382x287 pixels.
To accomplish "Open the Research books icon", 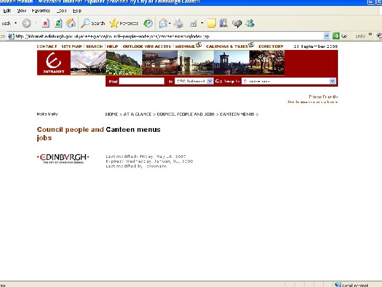I will (223, 23).
